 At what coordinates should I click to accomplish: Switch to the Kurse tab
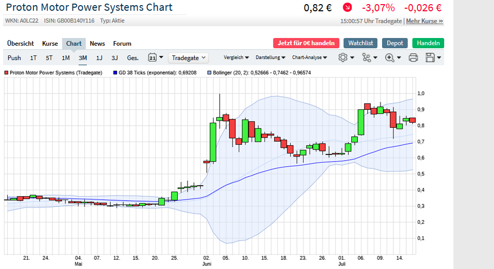pos(50,44)
